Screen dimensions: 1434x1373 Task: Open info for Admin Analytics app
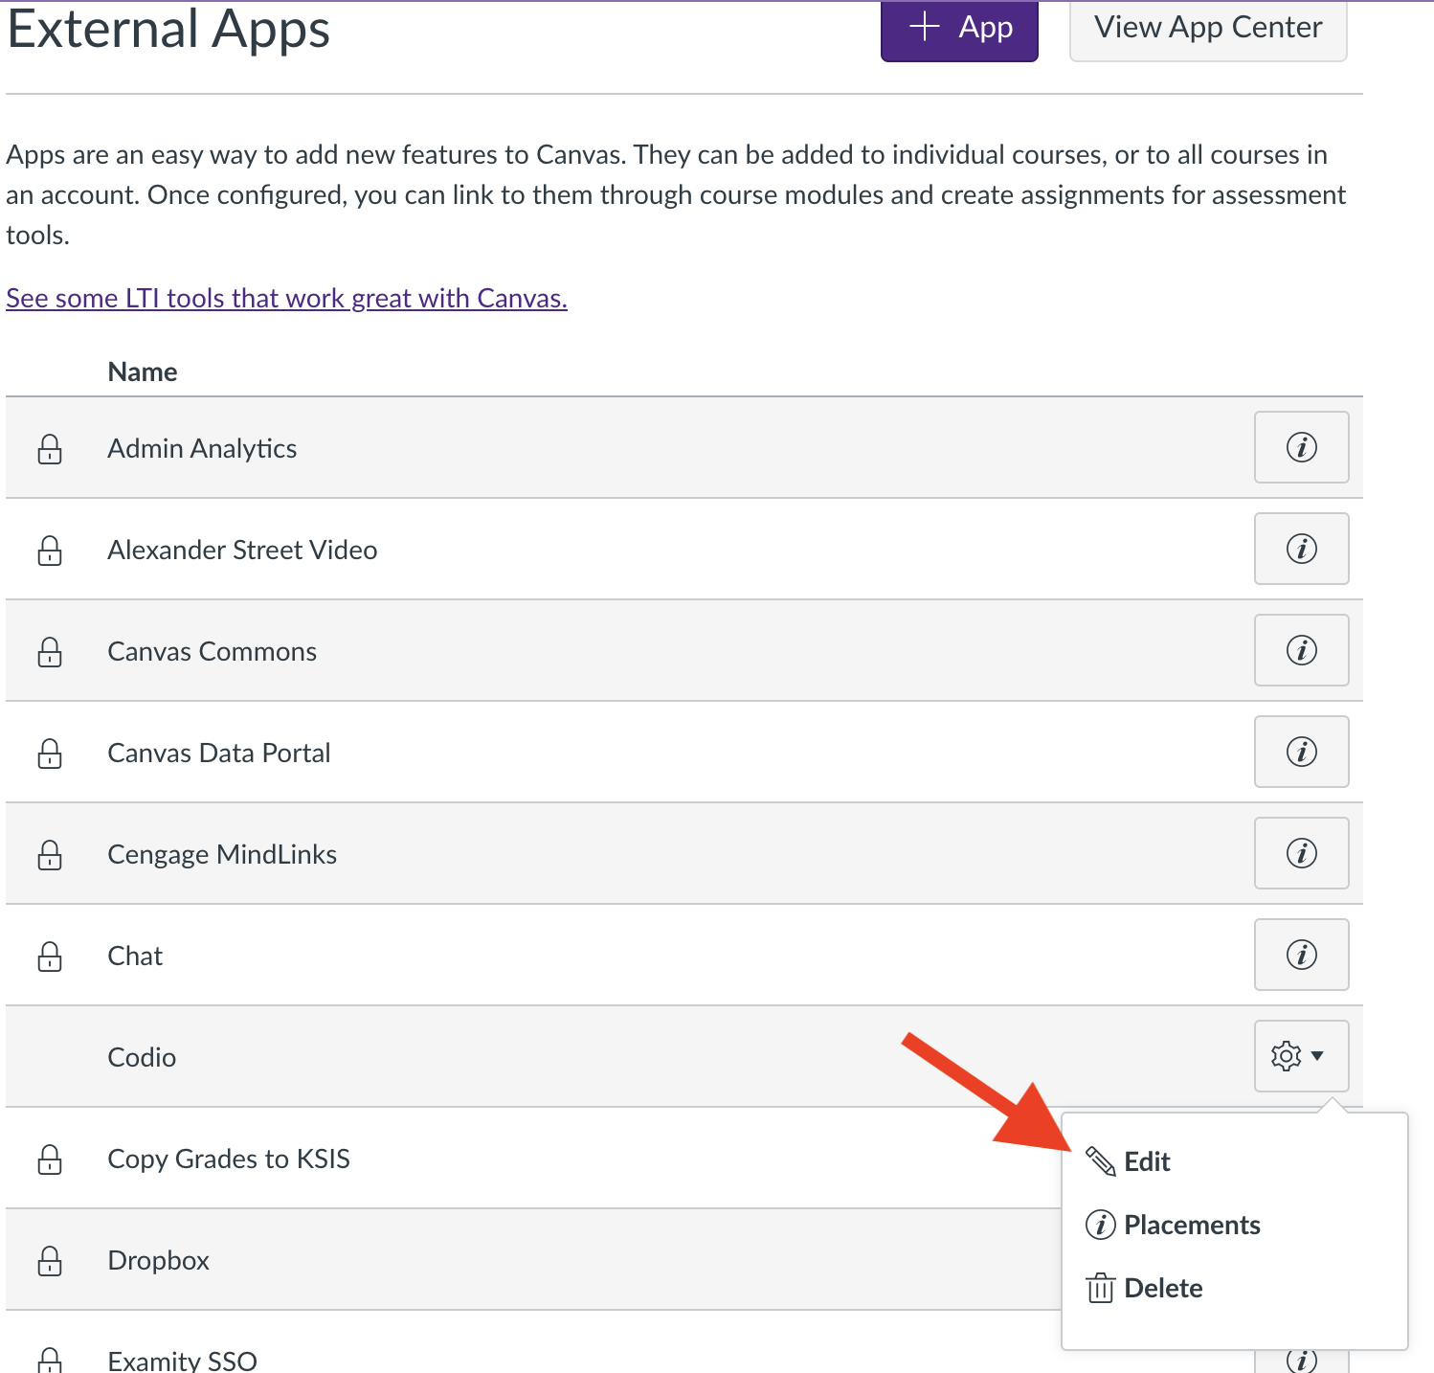(x=1301, y=447)
